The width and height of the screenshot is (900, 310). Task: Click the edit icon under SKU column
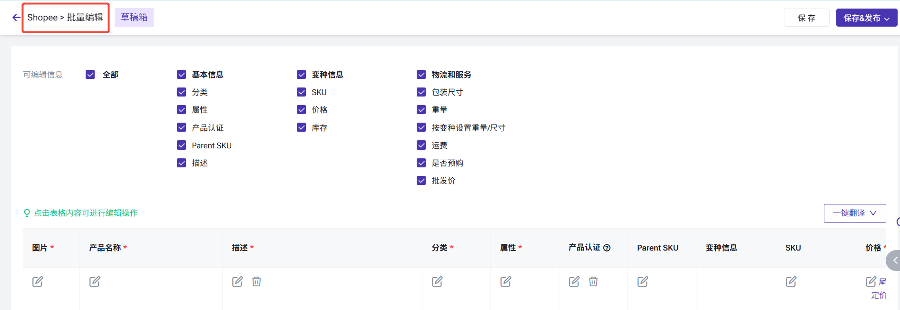point(791,281)
